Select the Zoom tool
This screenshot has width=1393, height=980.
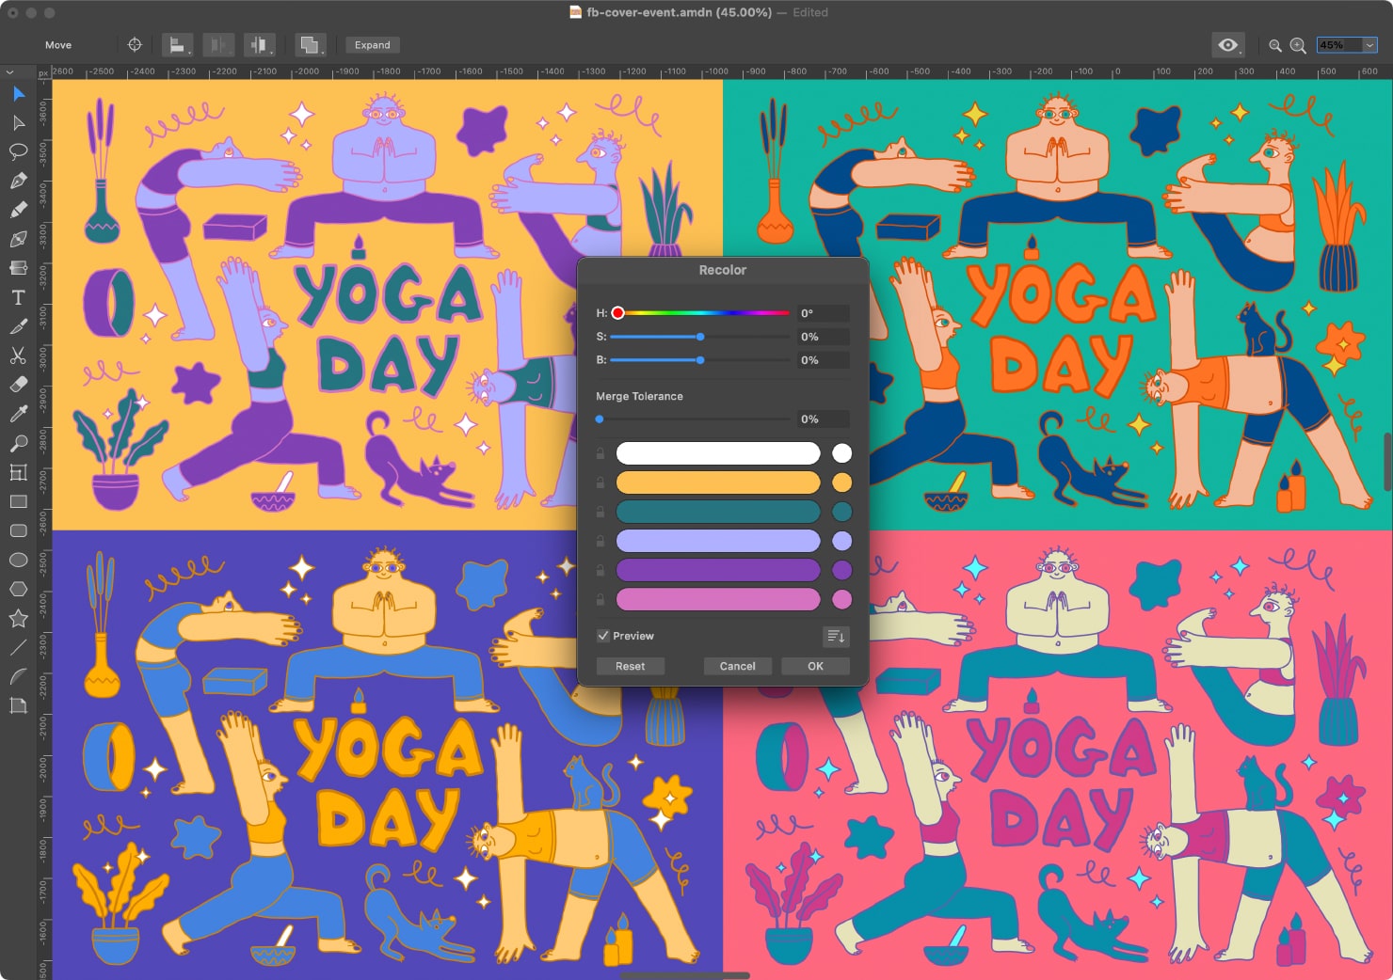coord(18,443)
